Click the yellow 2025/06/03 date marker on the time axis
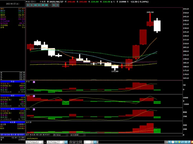This screenshot has width=193, height=144. coord(32,139)
